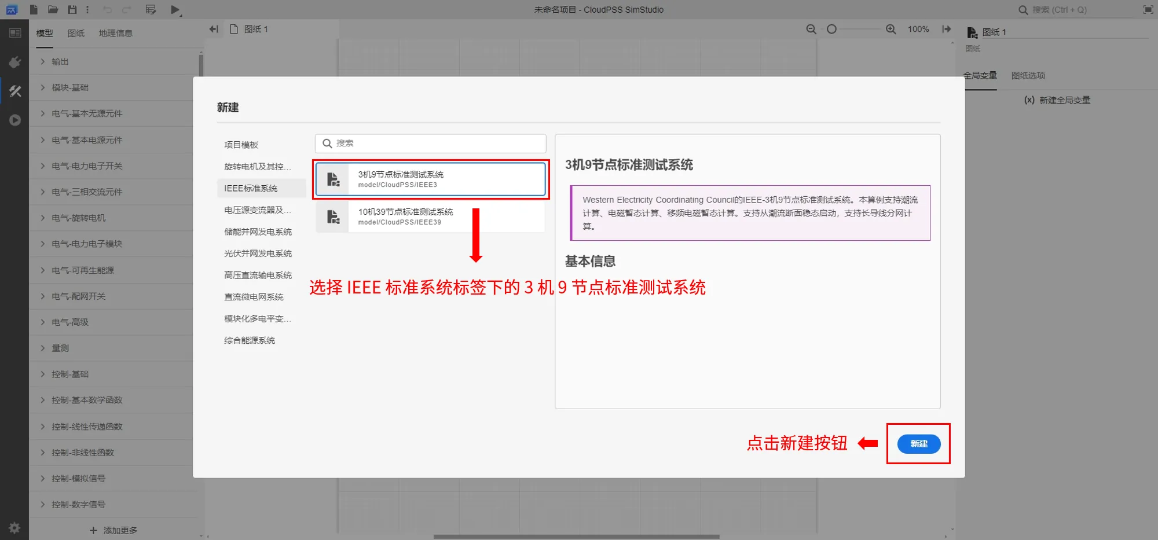Screen dimensions: 1158x540
Task: Click the zoom slider handle
Action: (831, 29)
